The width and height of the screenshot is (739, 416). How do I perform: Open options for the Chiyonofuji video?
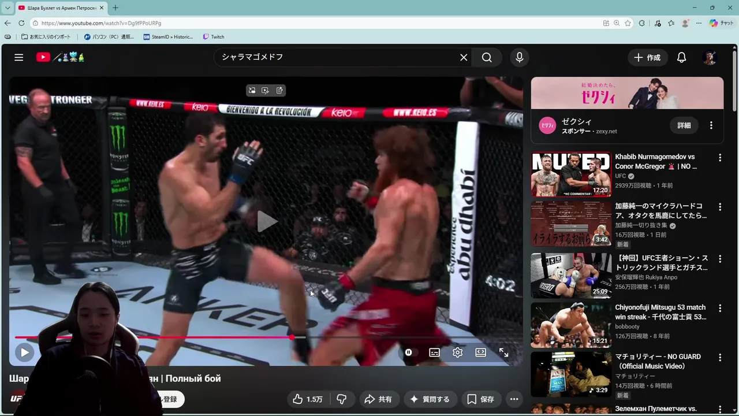point(720,308)
